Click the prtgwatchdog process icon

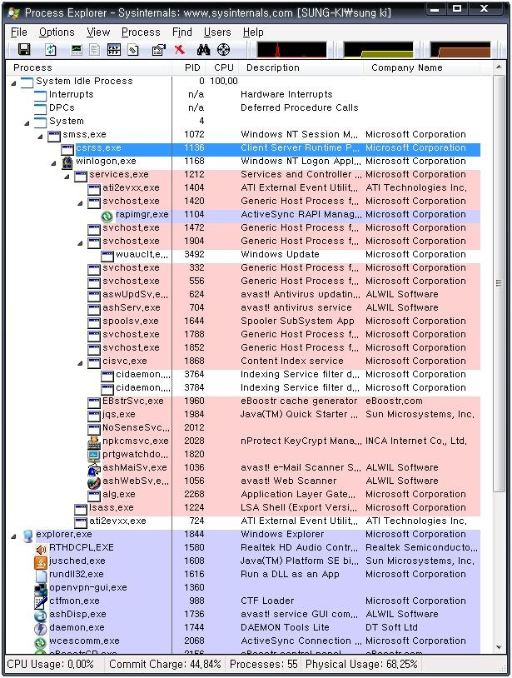(94, 456)
